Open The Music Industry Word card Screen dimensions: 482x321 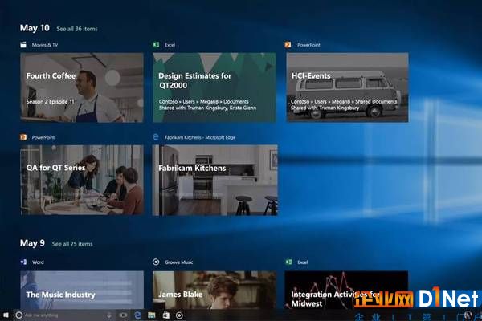click(82, 290)
